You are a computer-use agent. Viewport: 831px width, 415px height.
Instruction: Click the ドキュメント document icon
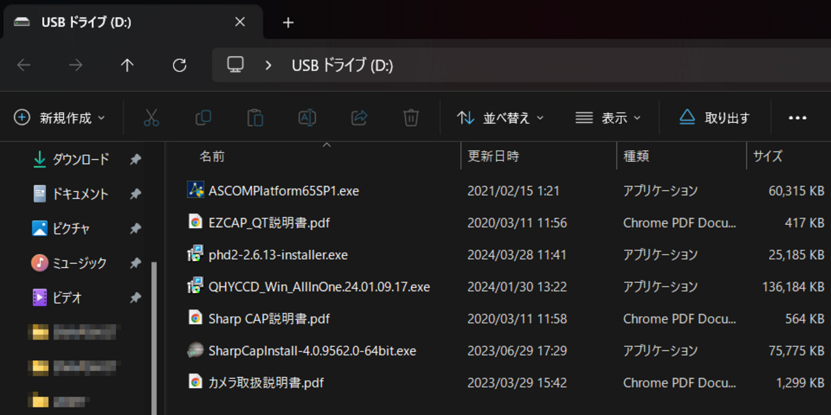pos(40,193)
